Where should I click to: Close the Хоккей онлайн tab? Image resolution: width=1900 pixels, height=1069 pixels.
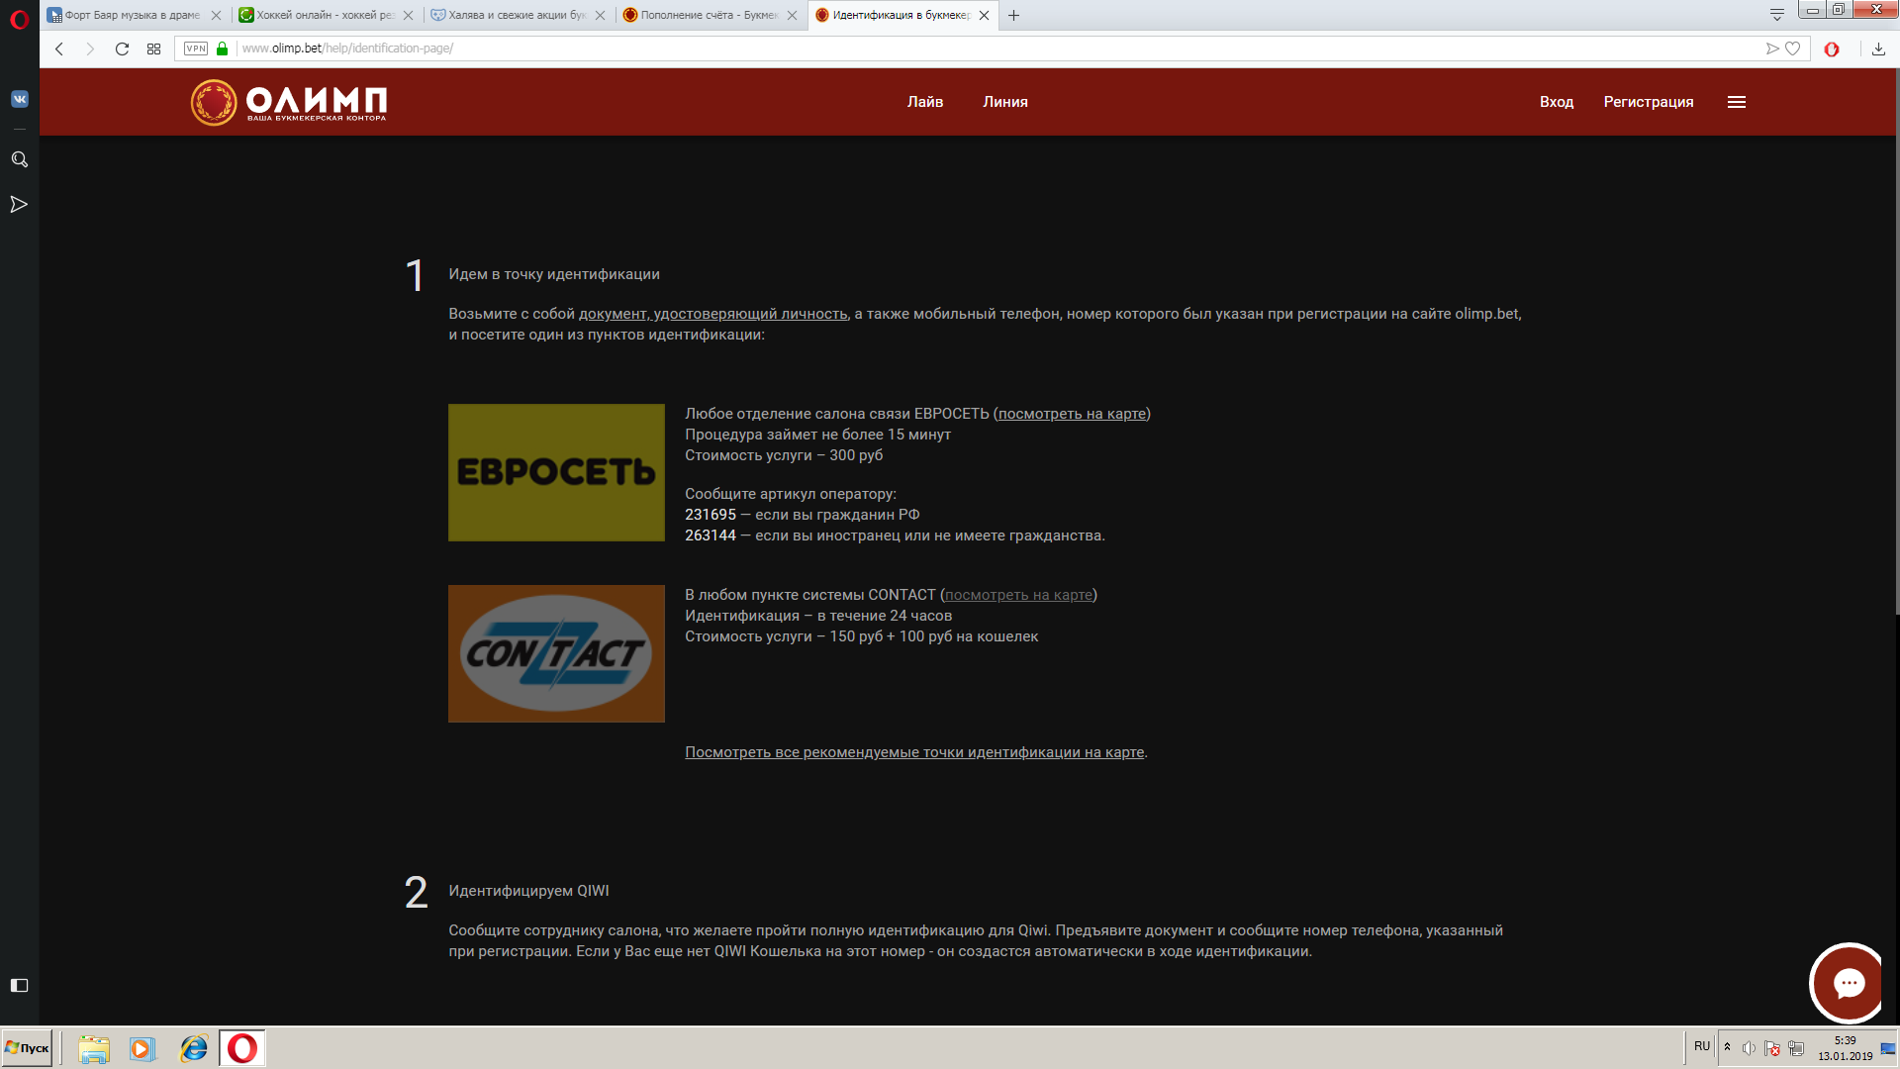pos(408,15)
